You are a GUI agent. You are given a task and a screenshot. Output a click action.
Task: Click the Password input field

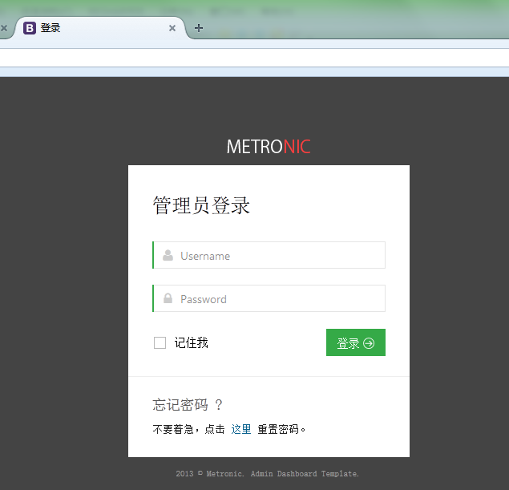pyautogui.click(x=269, y=298)
